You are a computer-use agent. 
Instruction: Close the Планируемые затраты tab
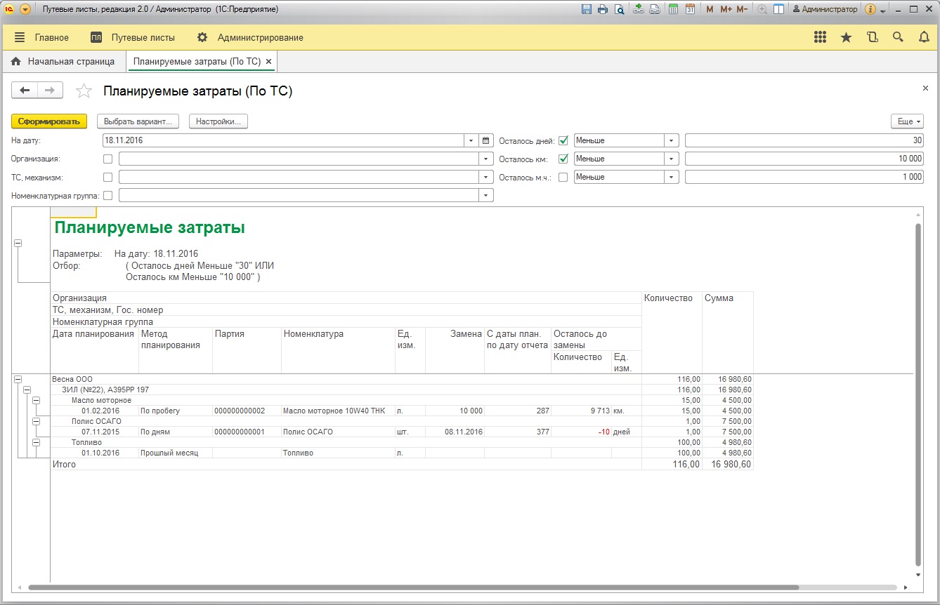pyautogui.click(x=268, y=62)
